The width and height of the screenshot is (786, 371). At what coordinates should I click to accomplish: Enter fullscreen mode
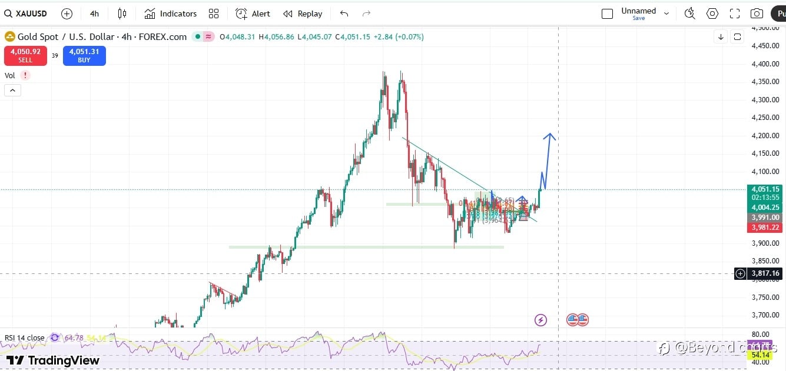(735, 14)
